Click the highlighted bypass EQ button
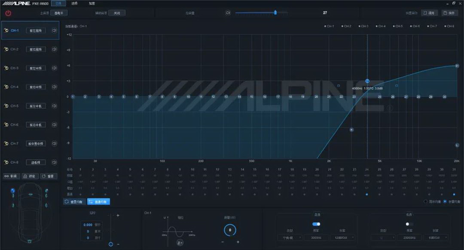The image size is (464, 250). click(98, 202)
